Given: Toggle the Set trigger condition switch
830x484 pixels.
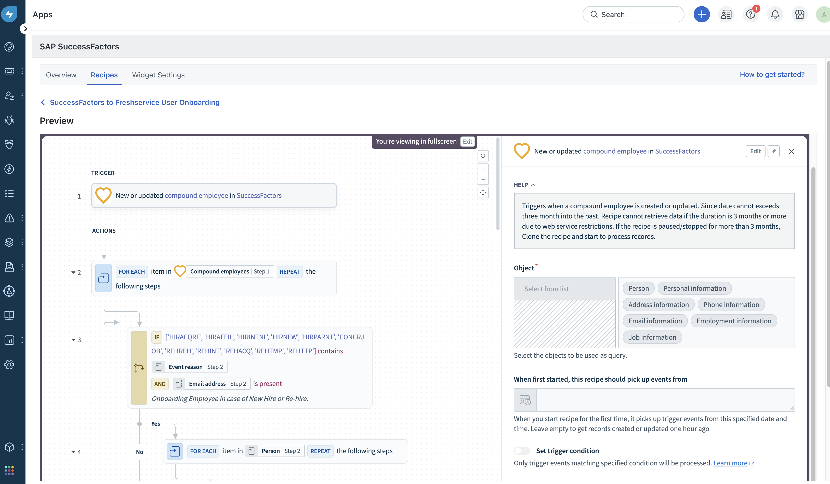Looking at the screenshot, I should click(522, 451).
